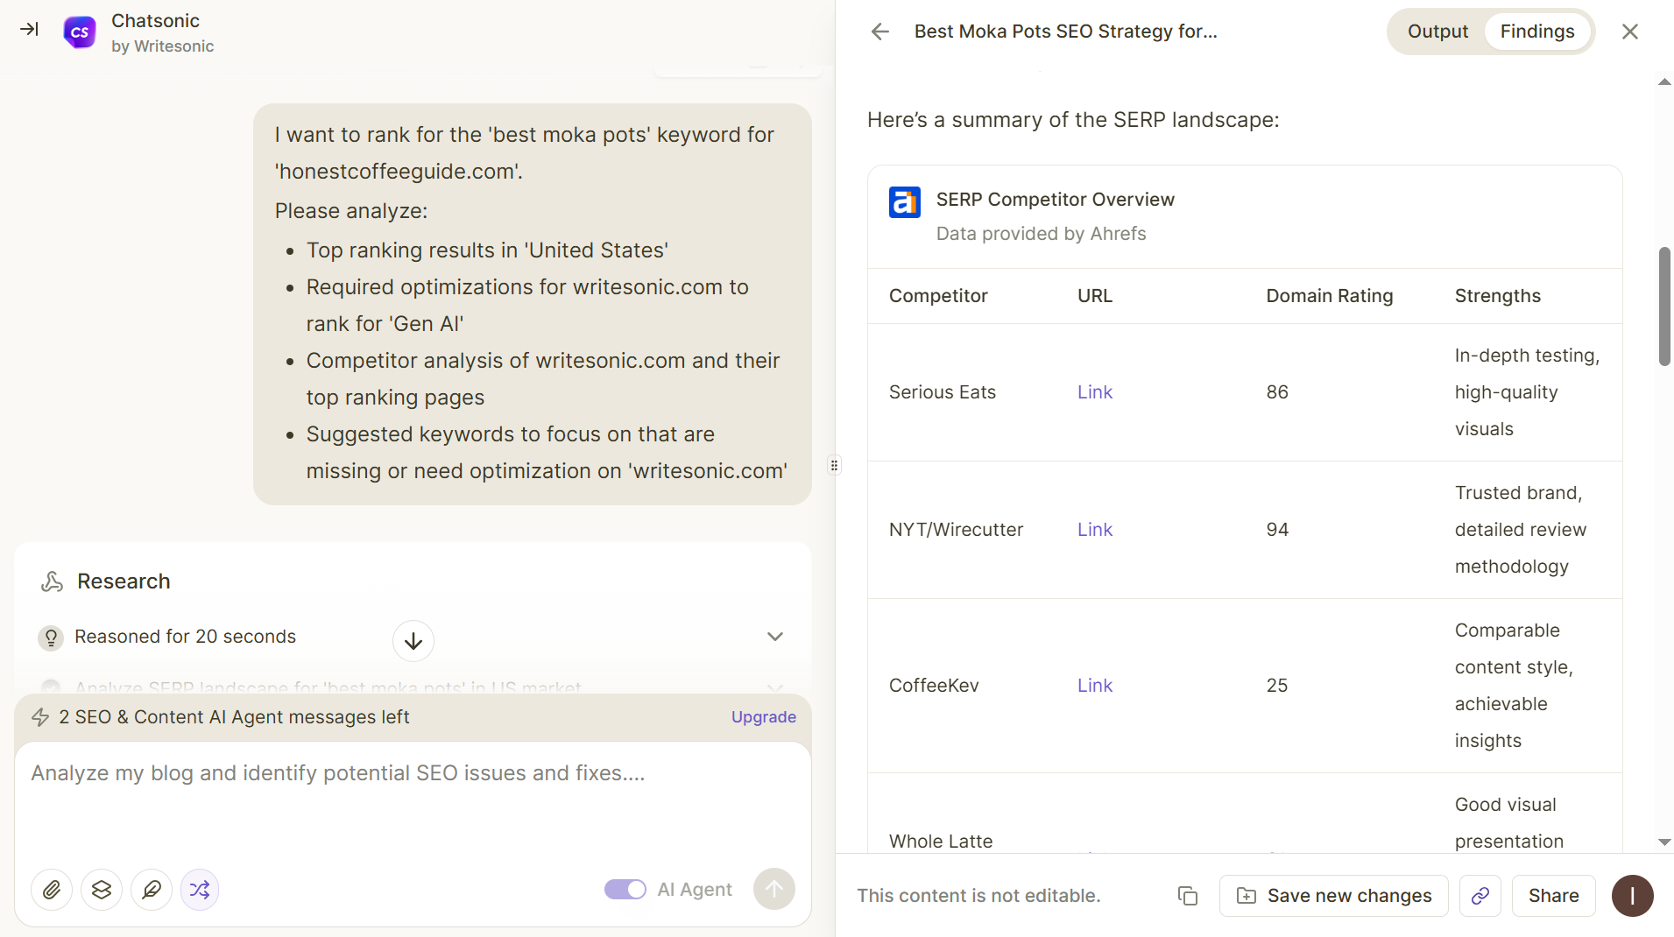Click the findings panel vertical scrollbar
Screen dimensions: 1674x937
point(1663,306)
